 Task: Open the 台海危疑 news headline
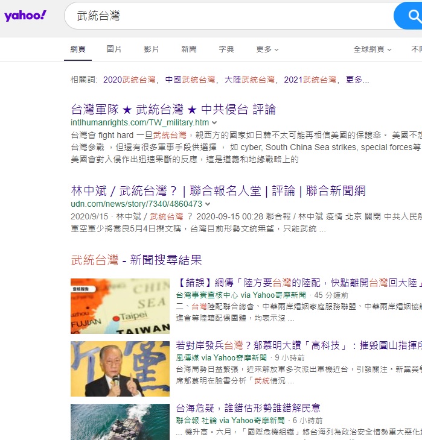click(248, 408)
